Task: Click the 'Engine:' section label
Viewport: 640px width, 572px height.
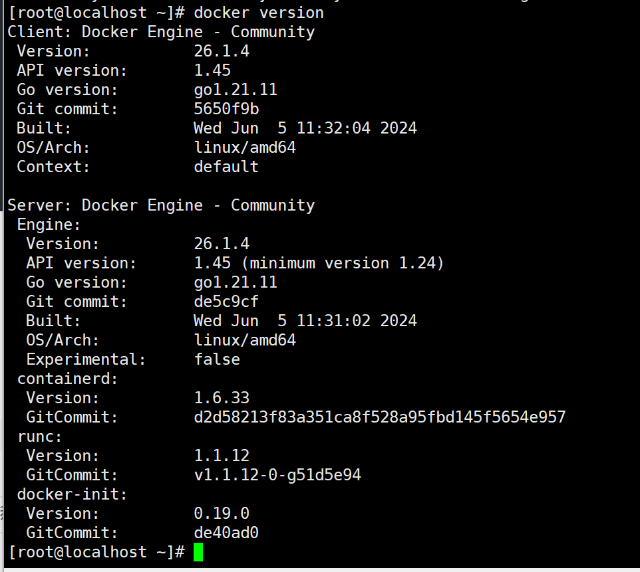Action: (49, 225)
